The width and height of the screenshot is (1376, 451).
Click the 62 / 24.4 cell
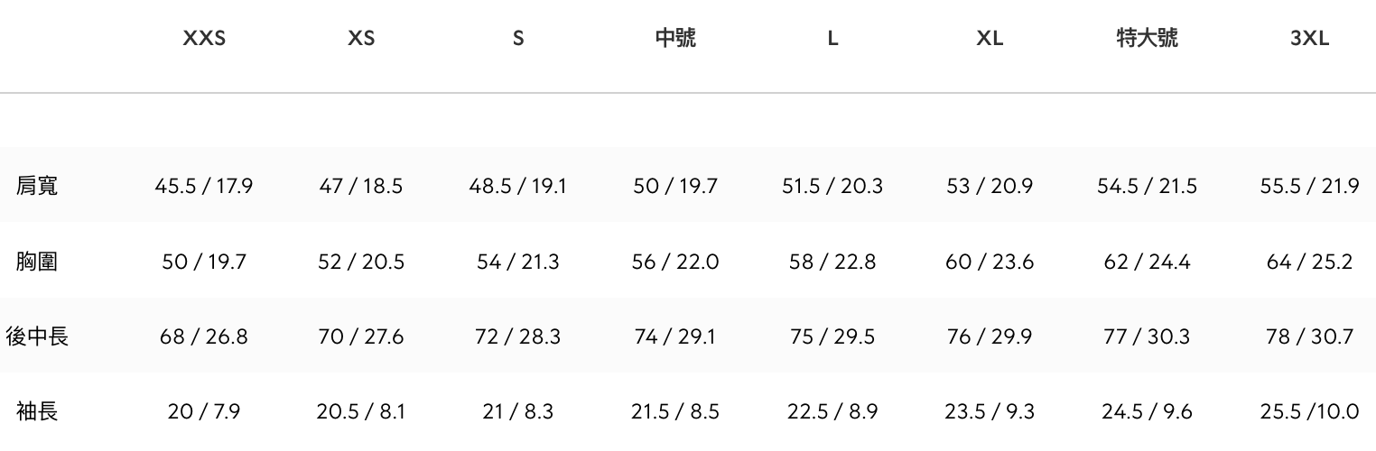point(1147,262)
